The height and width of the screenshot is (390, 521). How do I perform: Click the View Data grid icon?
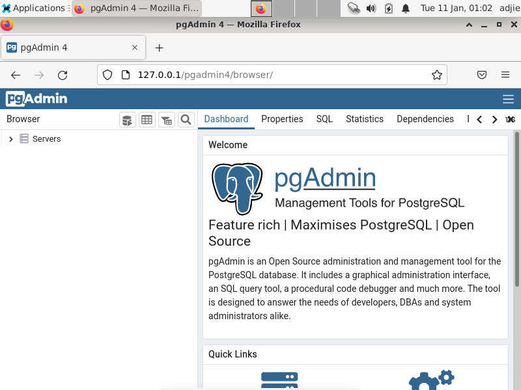(x=147, y=120)
